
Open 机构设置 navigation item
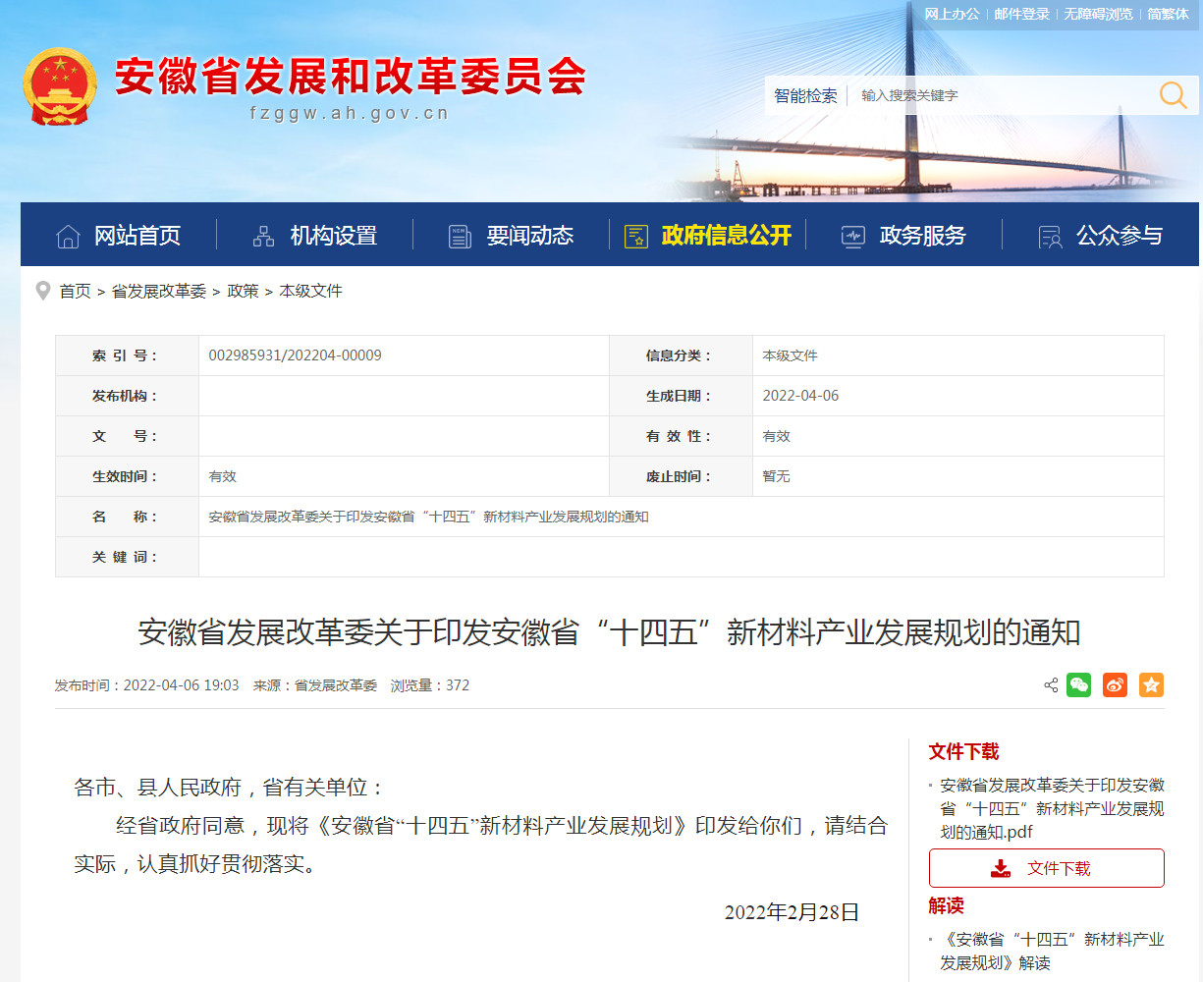(334, 236)
